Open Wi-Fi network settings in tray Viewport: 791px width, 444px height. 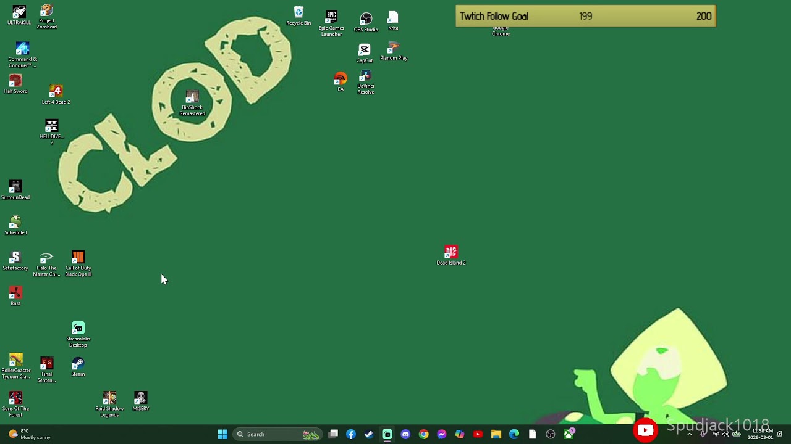point(716,434)
